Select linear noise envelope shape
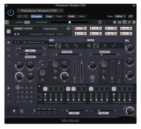The image size is (141, 129). tap(104, 71)
